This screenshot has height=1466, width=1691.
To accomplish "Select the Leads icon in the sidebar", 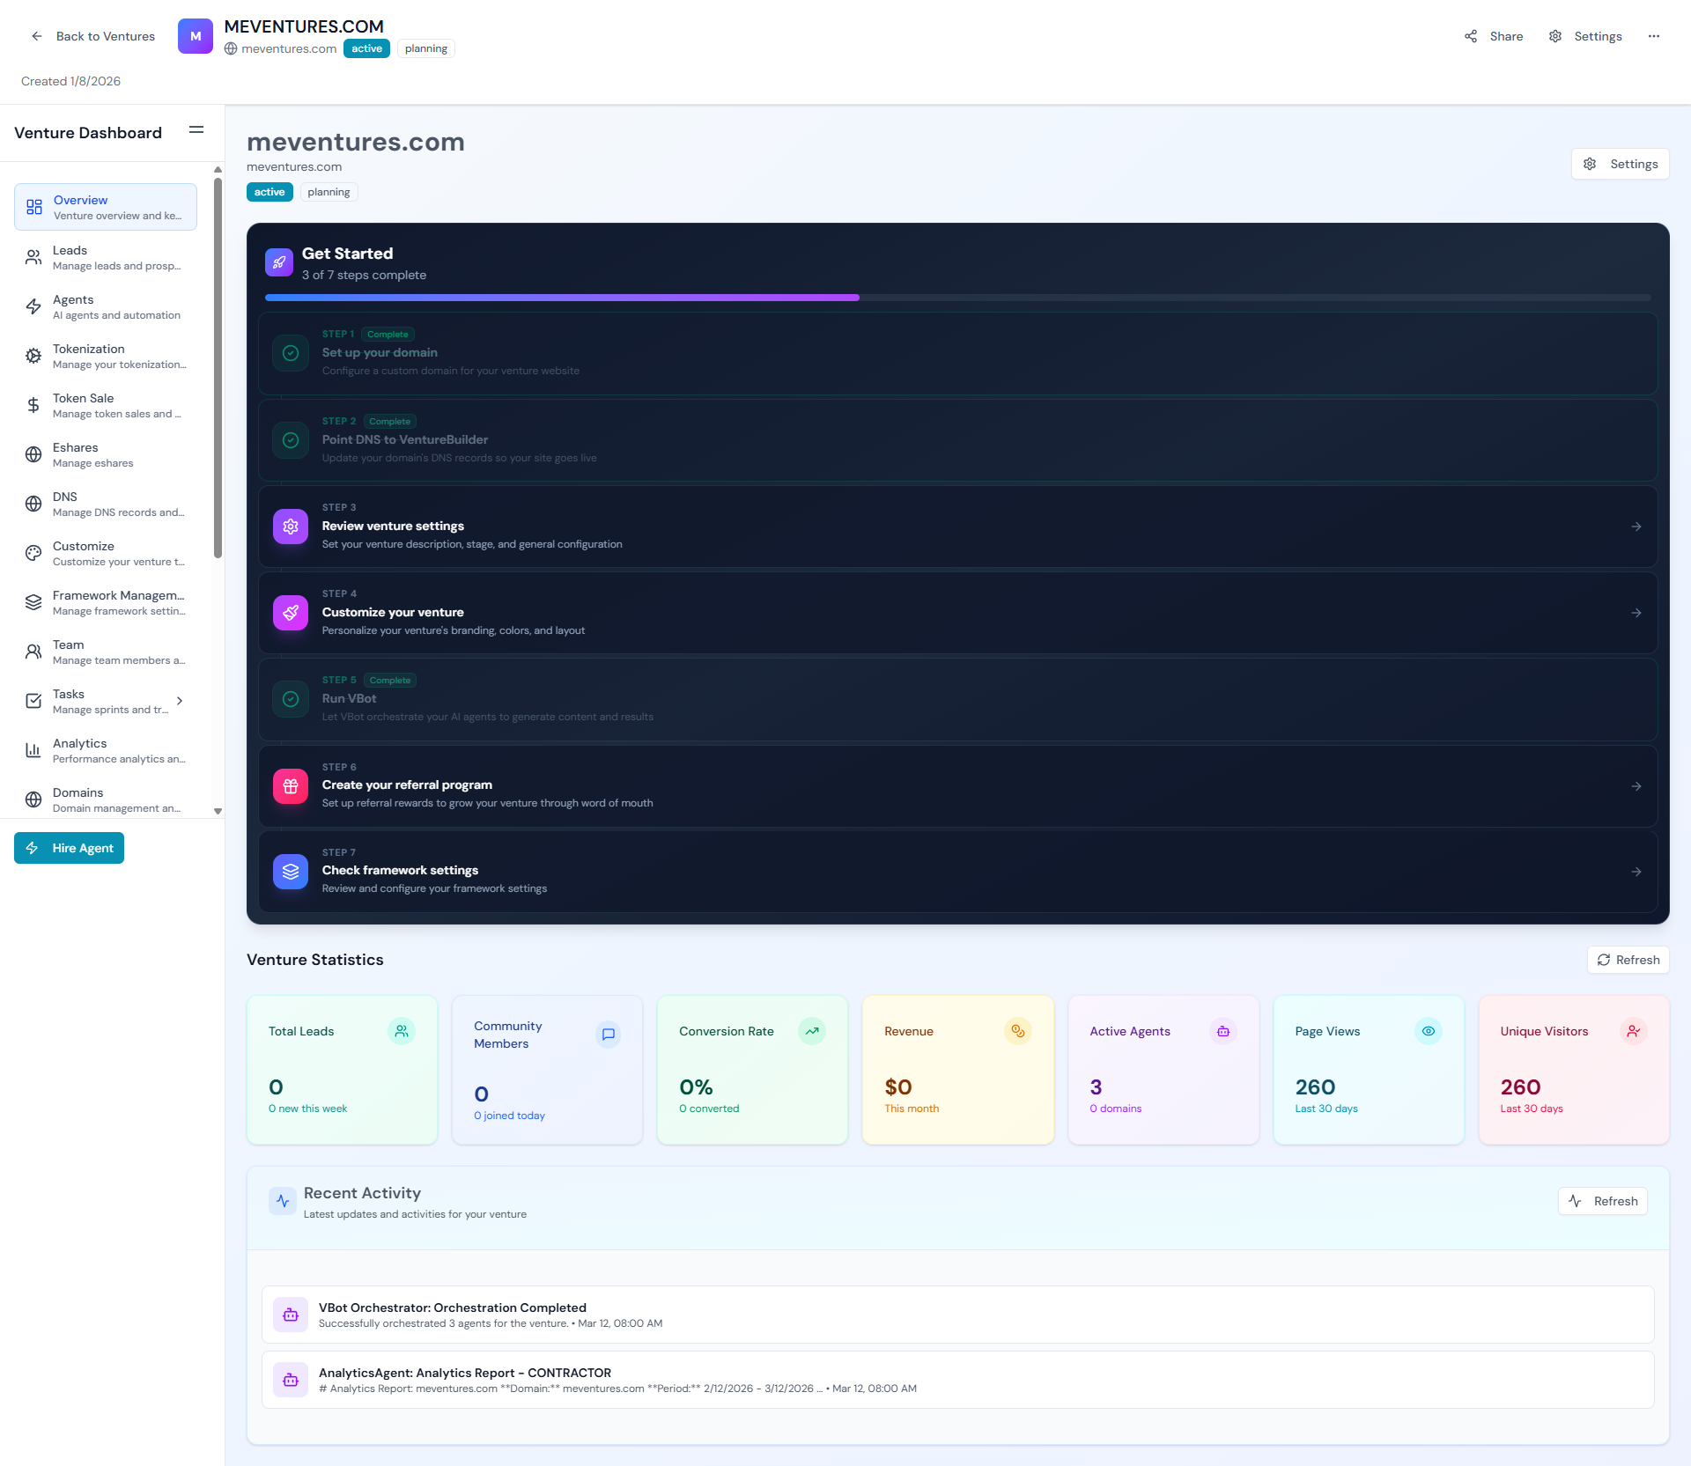I will pos(33,257).
